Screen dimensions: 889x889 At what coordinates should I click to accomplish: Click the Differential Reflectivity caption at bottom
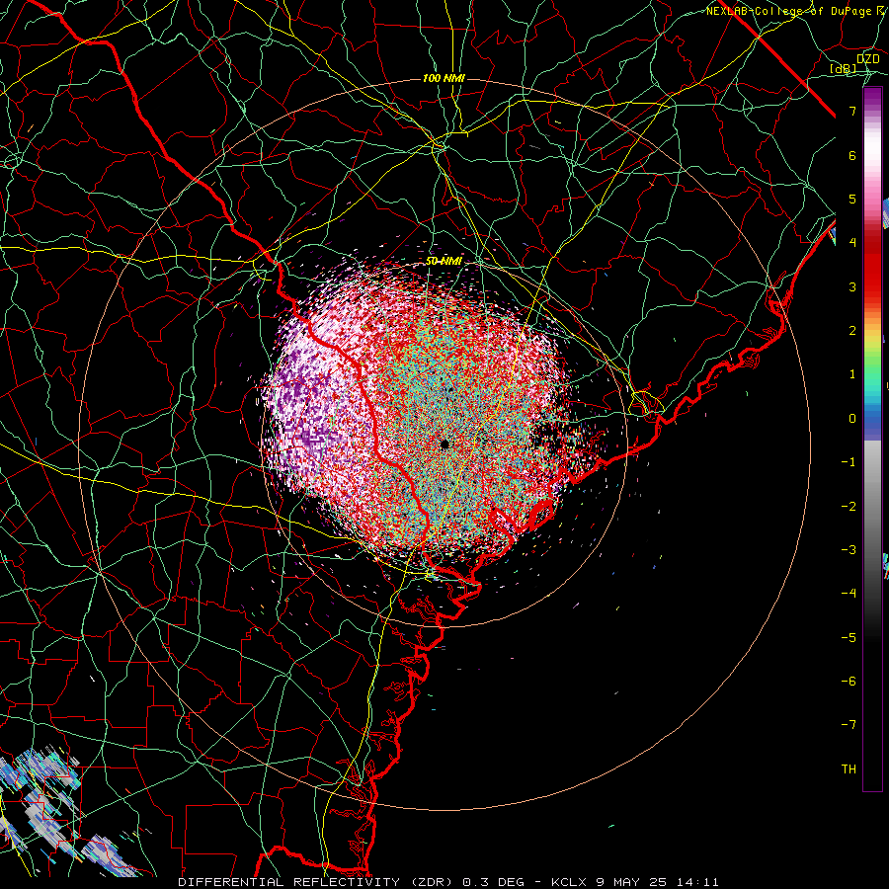click(x=448, y=882)
